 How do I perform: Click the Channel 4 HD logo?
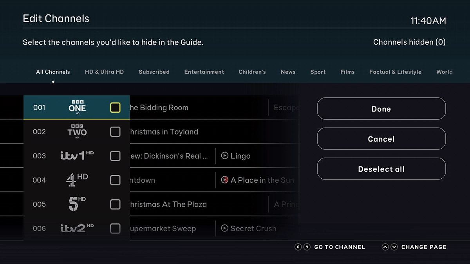77,180
